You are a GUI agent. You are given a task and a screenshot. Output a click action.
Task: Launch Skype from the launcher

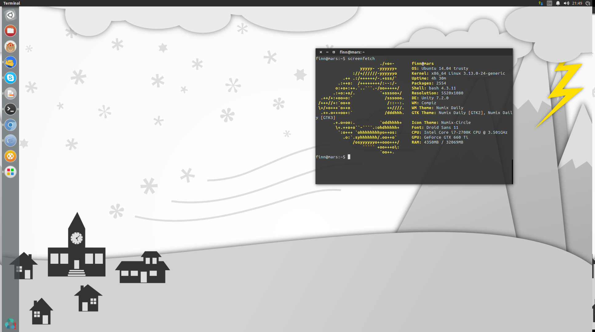point(10,78)
